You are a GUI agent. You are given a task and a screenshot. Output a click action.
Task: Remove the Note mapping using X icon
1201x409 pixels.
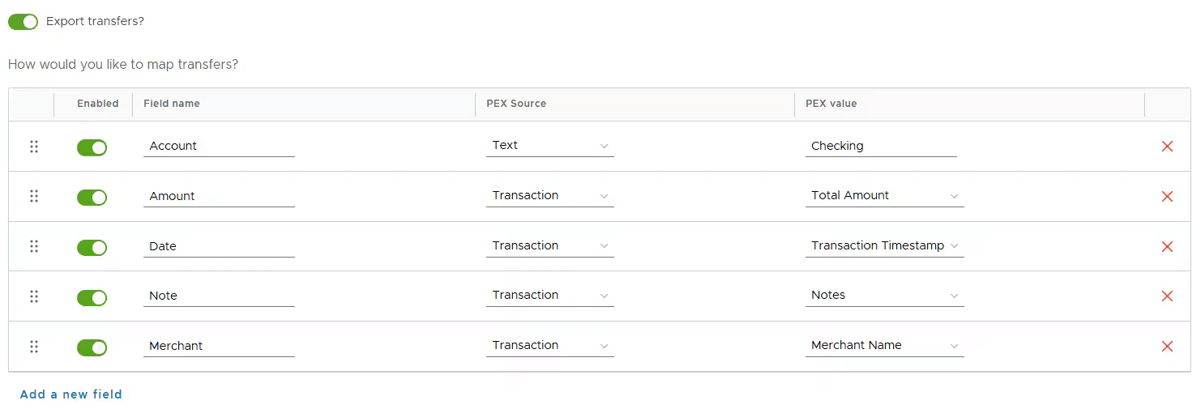point(1167,296)
